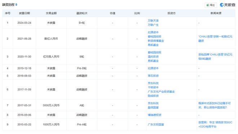Click 战略融资 in the 2016-09-06 row
238x134 pixels.
[x=82, y=115]
